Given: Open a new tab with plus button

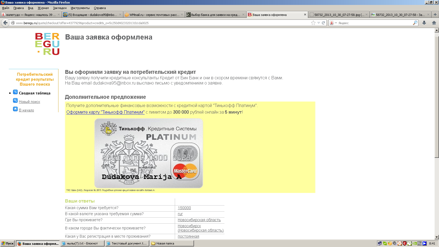Looking at the screenshot, I should tap(435, 15).
